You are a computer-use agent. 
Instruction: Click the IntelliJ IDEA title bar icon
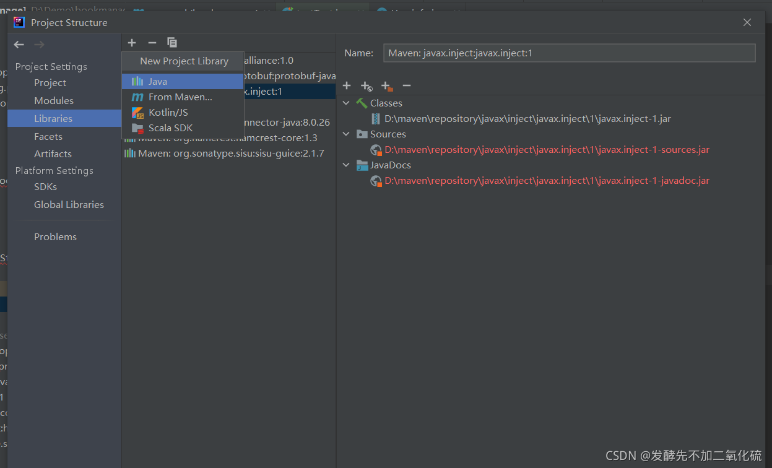[x=19, y=22]
